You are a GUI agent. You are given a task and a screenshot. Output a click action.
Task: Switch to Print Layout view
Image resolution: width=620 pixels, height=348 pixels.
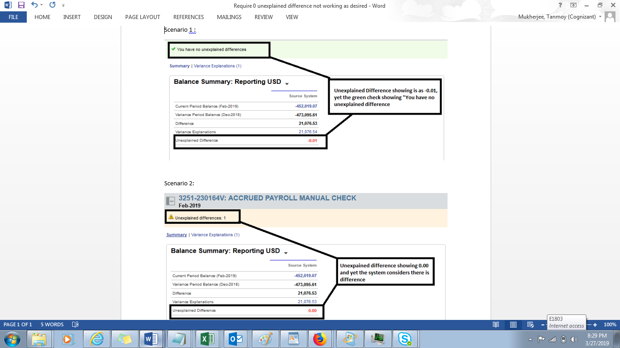tap(513, 324)
